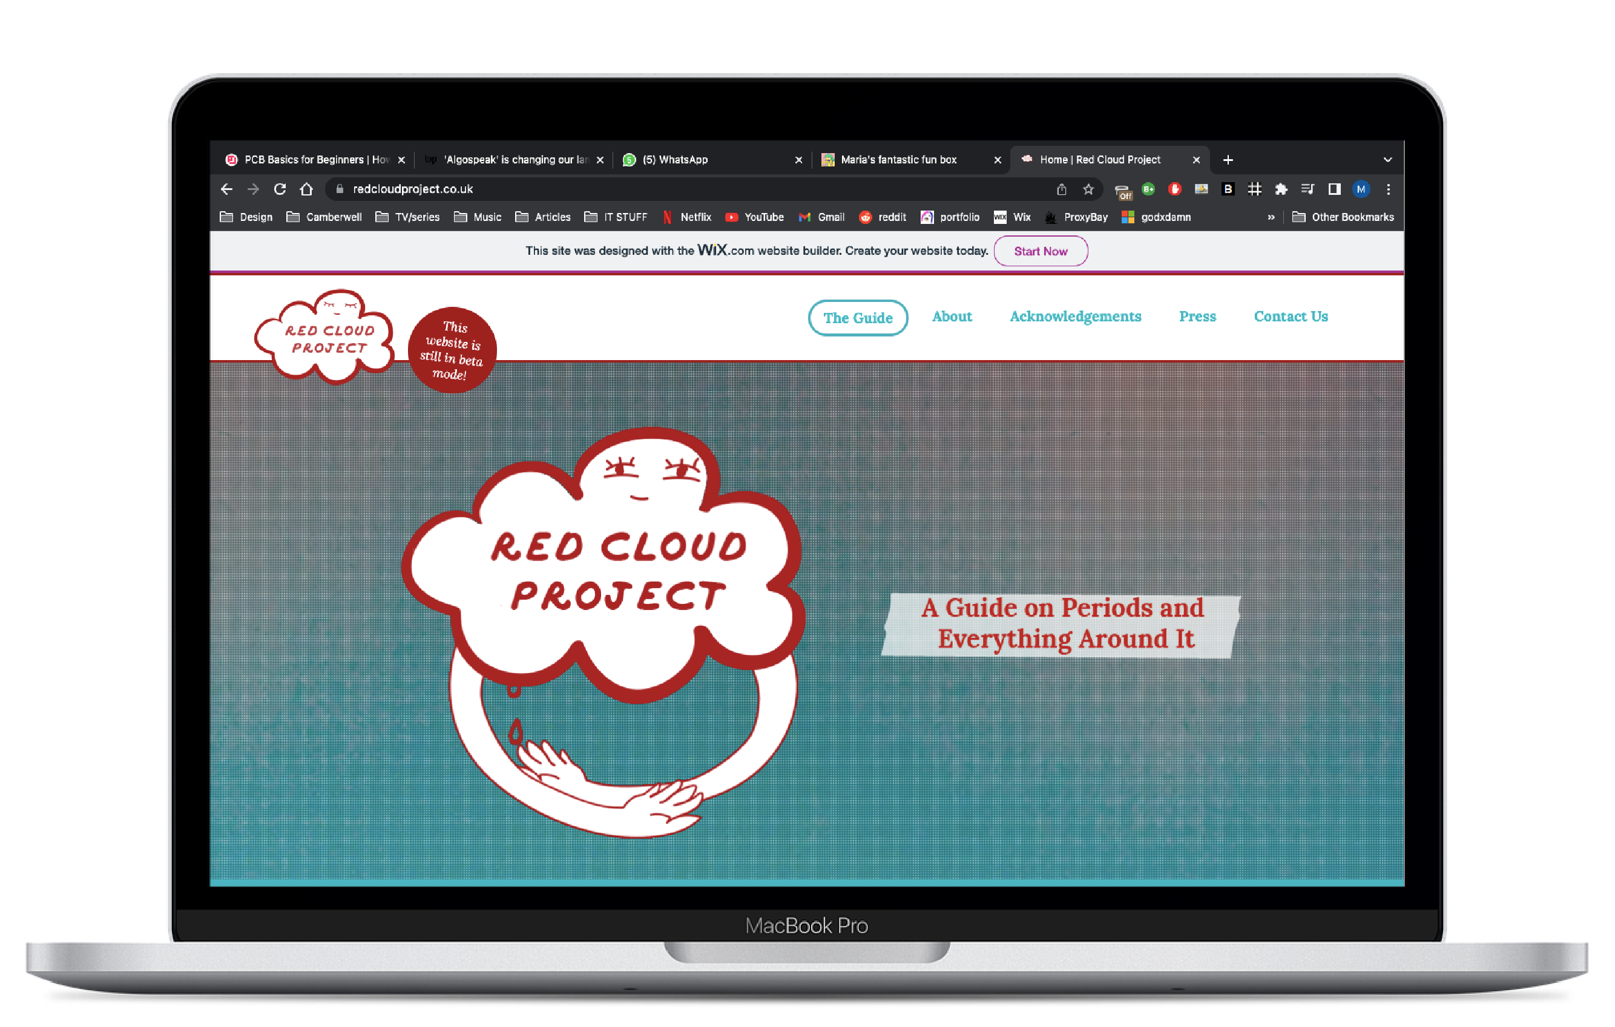Image resolution: width=1615 pixels, height=1027 pixels.
Task: Open the Other Bookmarks folder
Action: coord(1343,217)
